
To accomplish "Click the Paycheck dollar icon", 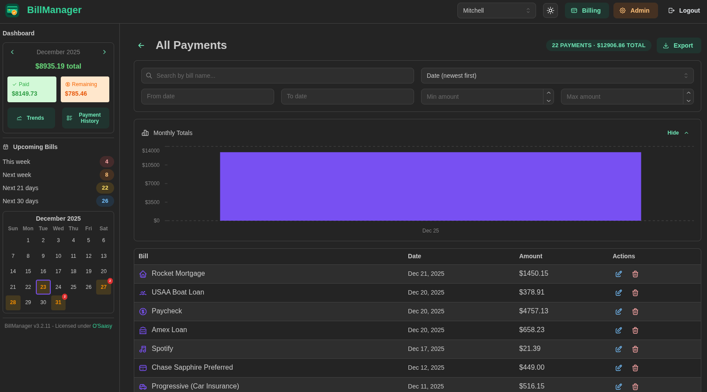I will click(143, 312).
